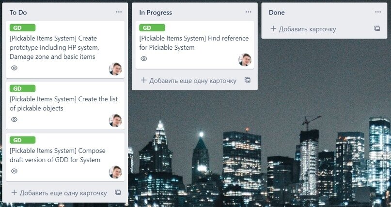Toggle watch eye on list of pickable objects card
Image resolution: width=391 pixels, height=207 pixels.
click(14, 119)
